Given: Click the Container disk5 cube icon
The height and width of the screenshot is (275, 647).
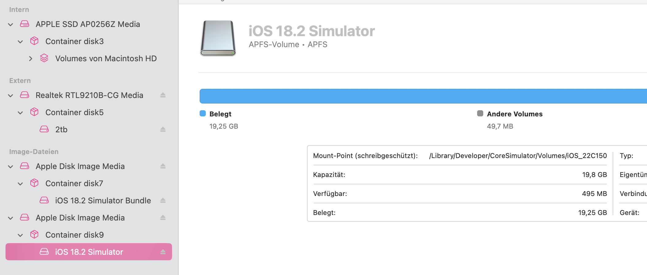Looking at the screenshot, I should [x=34, y=112].
